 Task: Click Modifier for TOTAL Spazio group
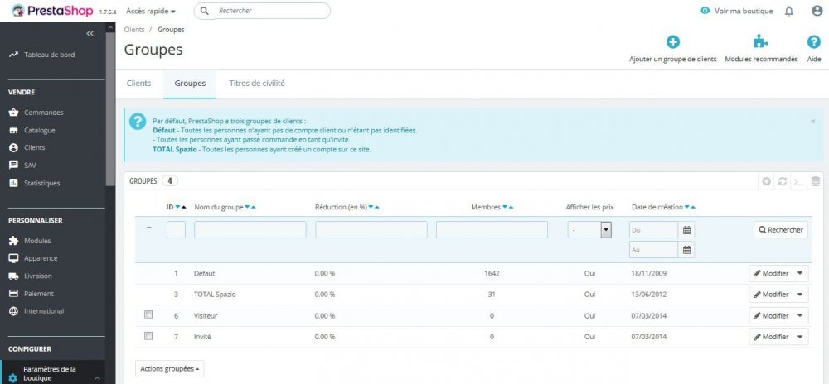[771, 295]
